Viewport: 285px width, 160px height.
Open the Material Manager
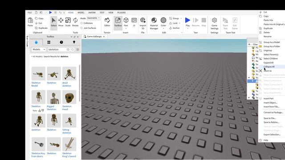154,23
